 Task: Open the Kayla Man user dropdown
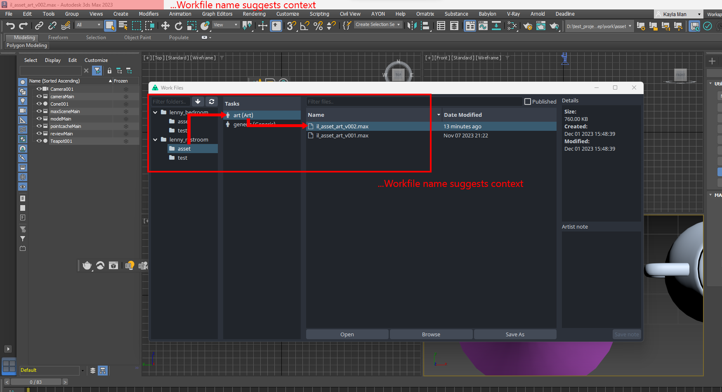coord(679,14)
